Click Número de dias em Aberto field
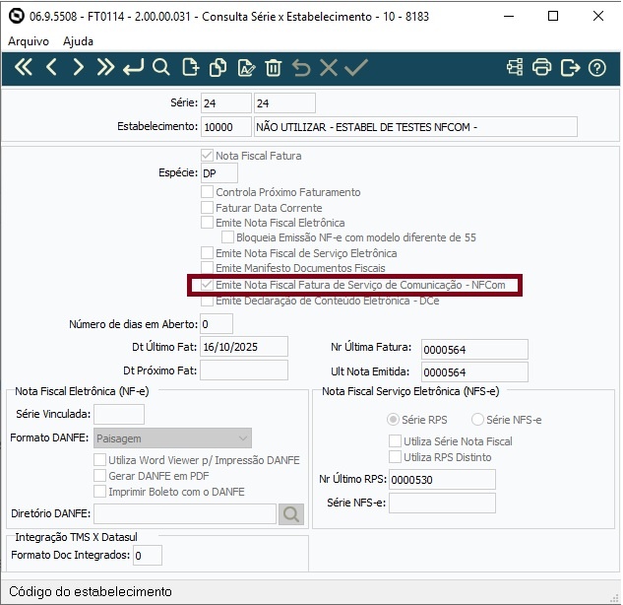The image size is (623, 605). tap(217, 324)
